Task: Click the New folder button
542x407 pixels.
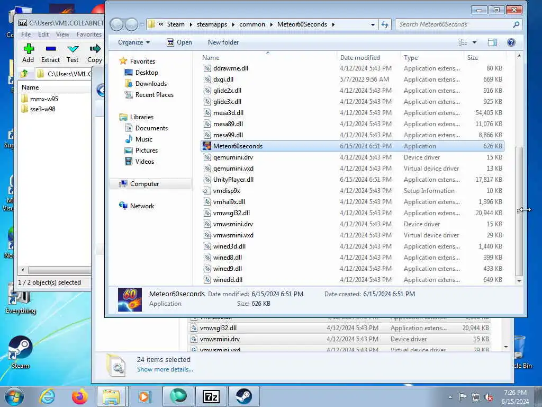Action: (x=223, y=42)
